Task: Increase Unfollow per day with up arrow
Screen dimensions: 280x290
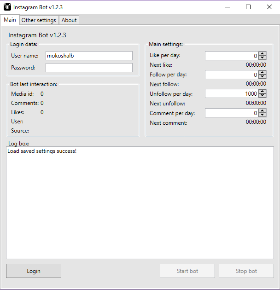Action: point(262,92)
